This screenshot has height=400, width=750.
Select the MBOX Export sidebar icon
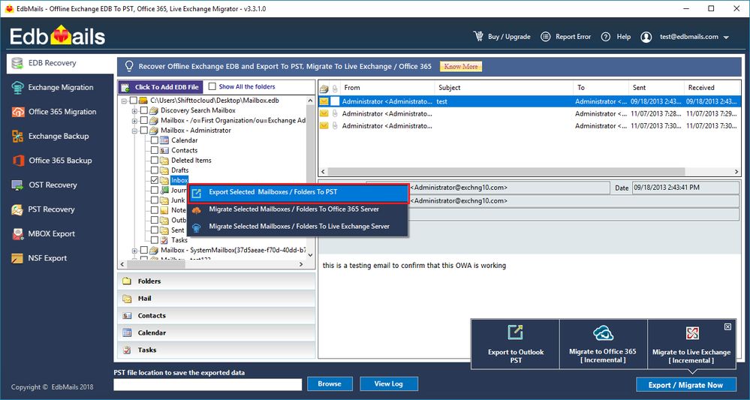17,234
